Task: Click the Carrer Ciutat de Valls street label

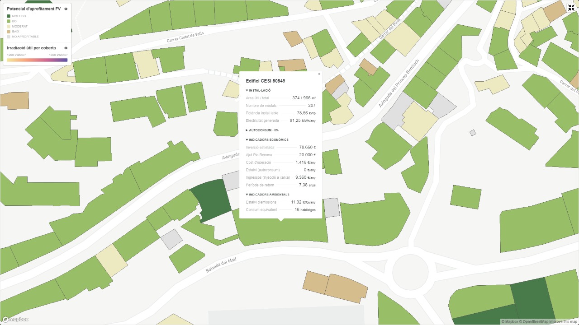Action: 185,37
